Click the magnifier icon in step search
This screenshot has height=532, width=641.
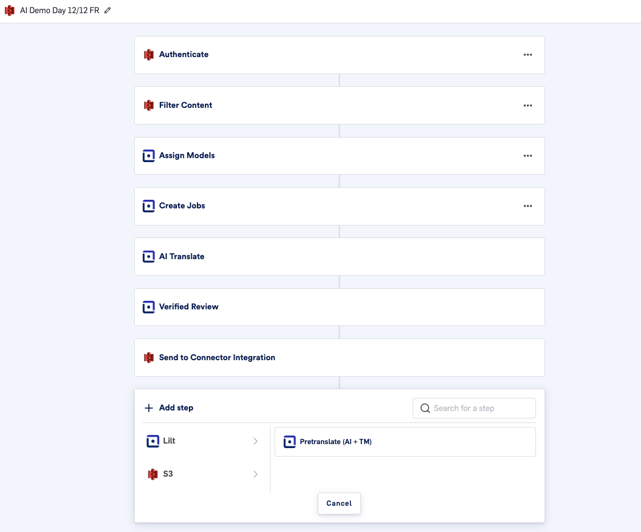pyautogui.click(x=425, y=408)
